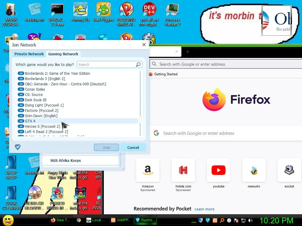This screenshot has height=226, width=302.
Task: Open a new Firefox tab with plus button
Action: click(188, 51)
